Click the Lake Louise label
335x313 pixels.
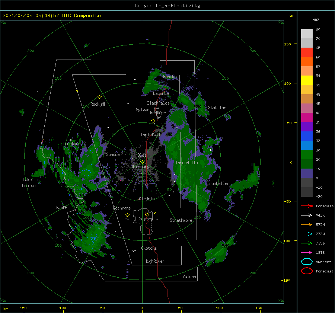point(29,183)
